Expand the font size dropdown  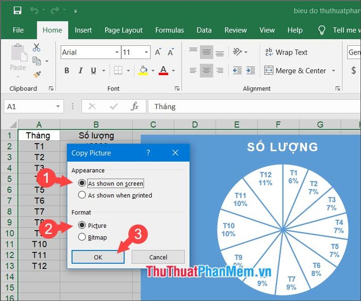146,52
